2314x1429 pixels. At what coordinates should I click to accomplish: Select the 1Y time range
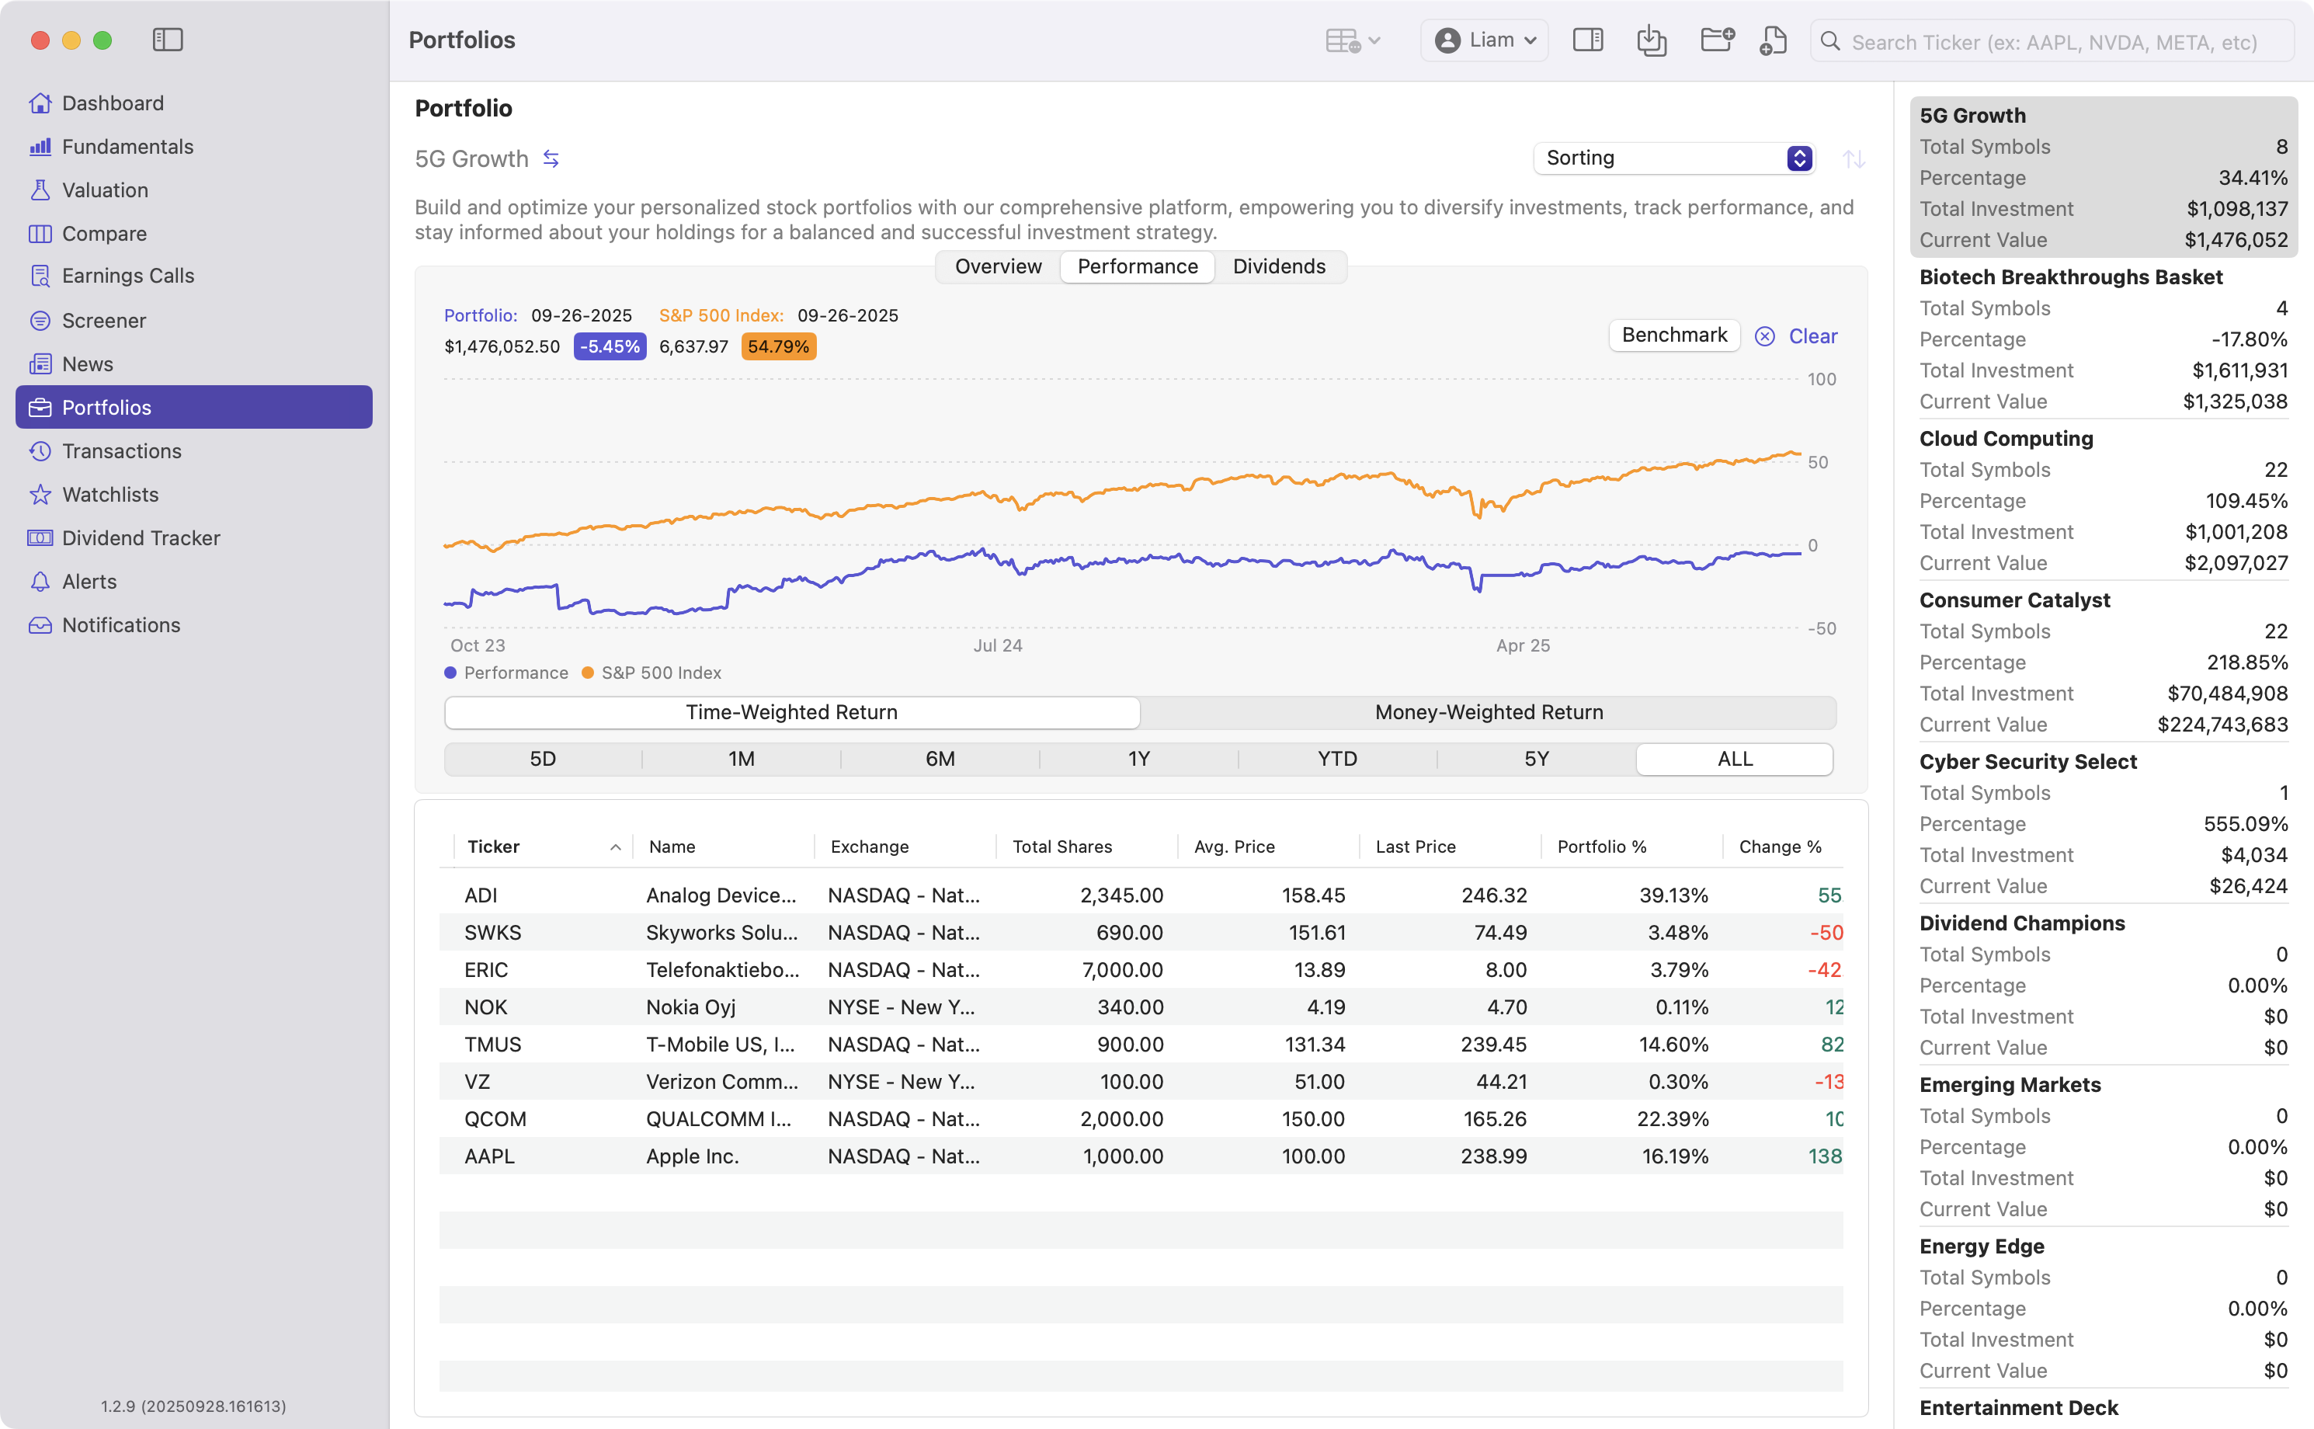[1138, 759]
